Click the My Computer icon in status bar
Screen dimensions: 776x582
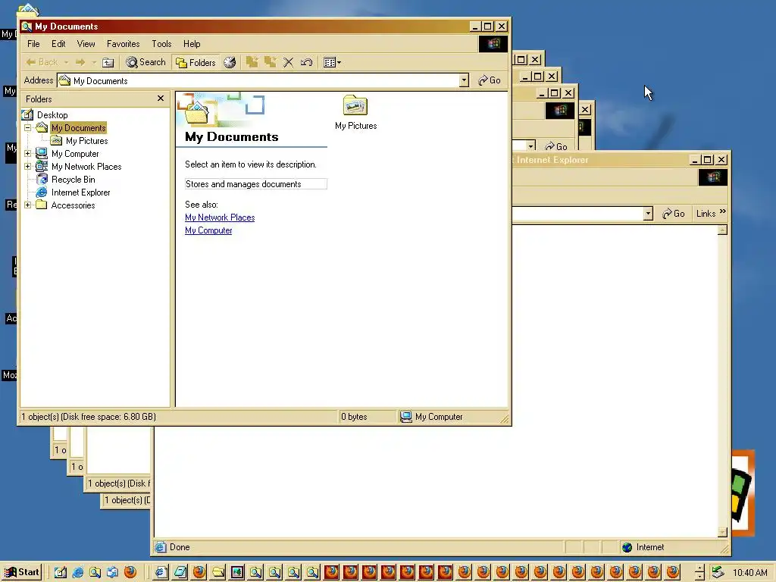406,417
